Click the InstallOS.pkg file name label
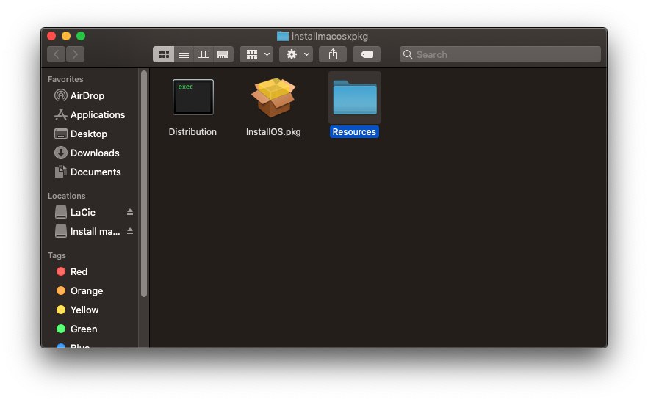The image size is (648, 402). (273, 131)
